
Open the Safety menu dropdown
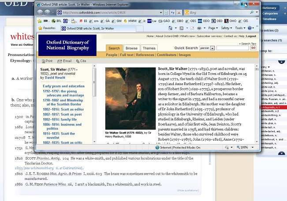227,28
